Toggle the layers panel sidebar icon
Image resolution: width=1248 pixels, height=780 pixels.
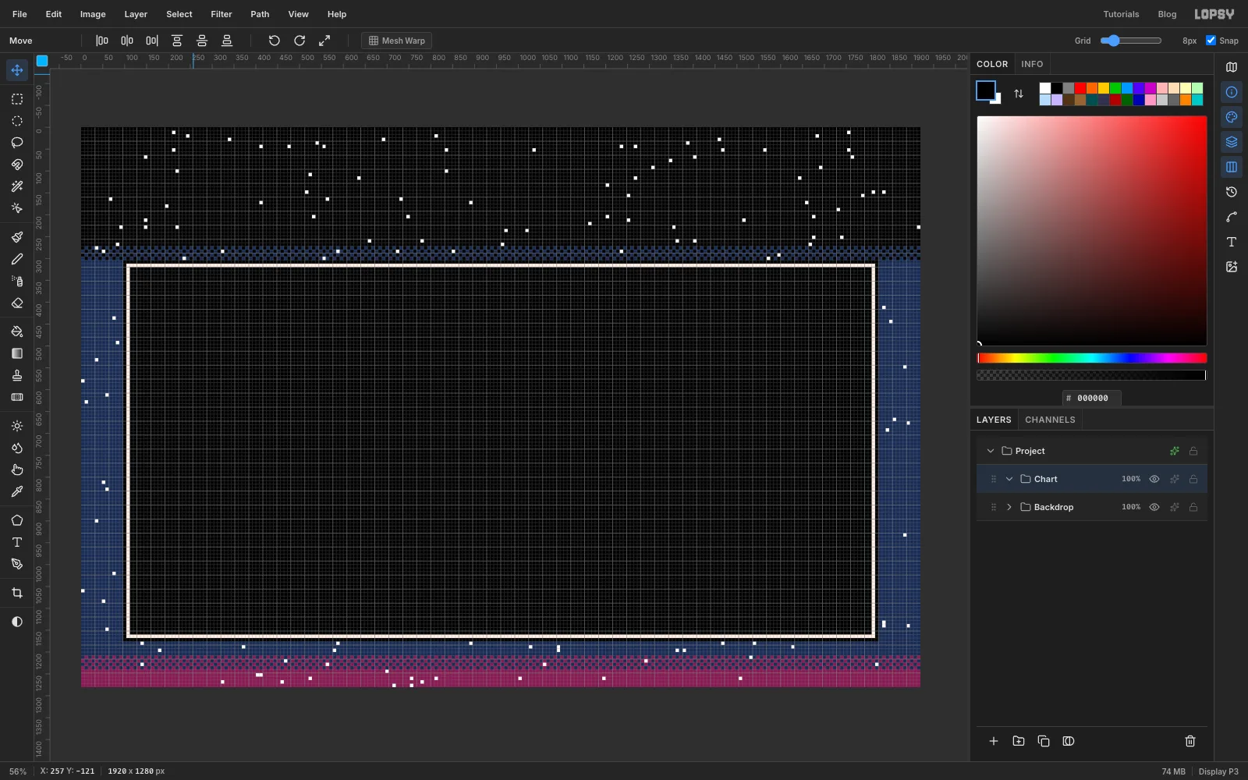click(1232, 142)
